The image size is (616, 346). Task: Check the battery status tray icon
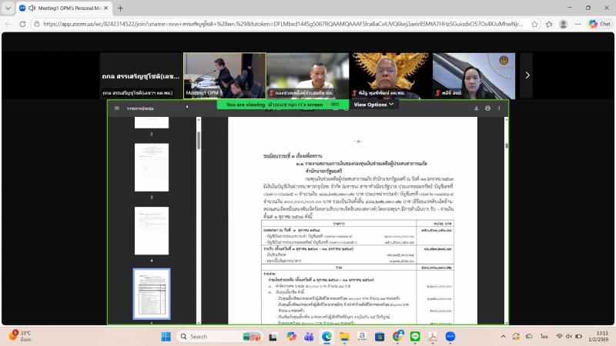[x=579, y=337]
